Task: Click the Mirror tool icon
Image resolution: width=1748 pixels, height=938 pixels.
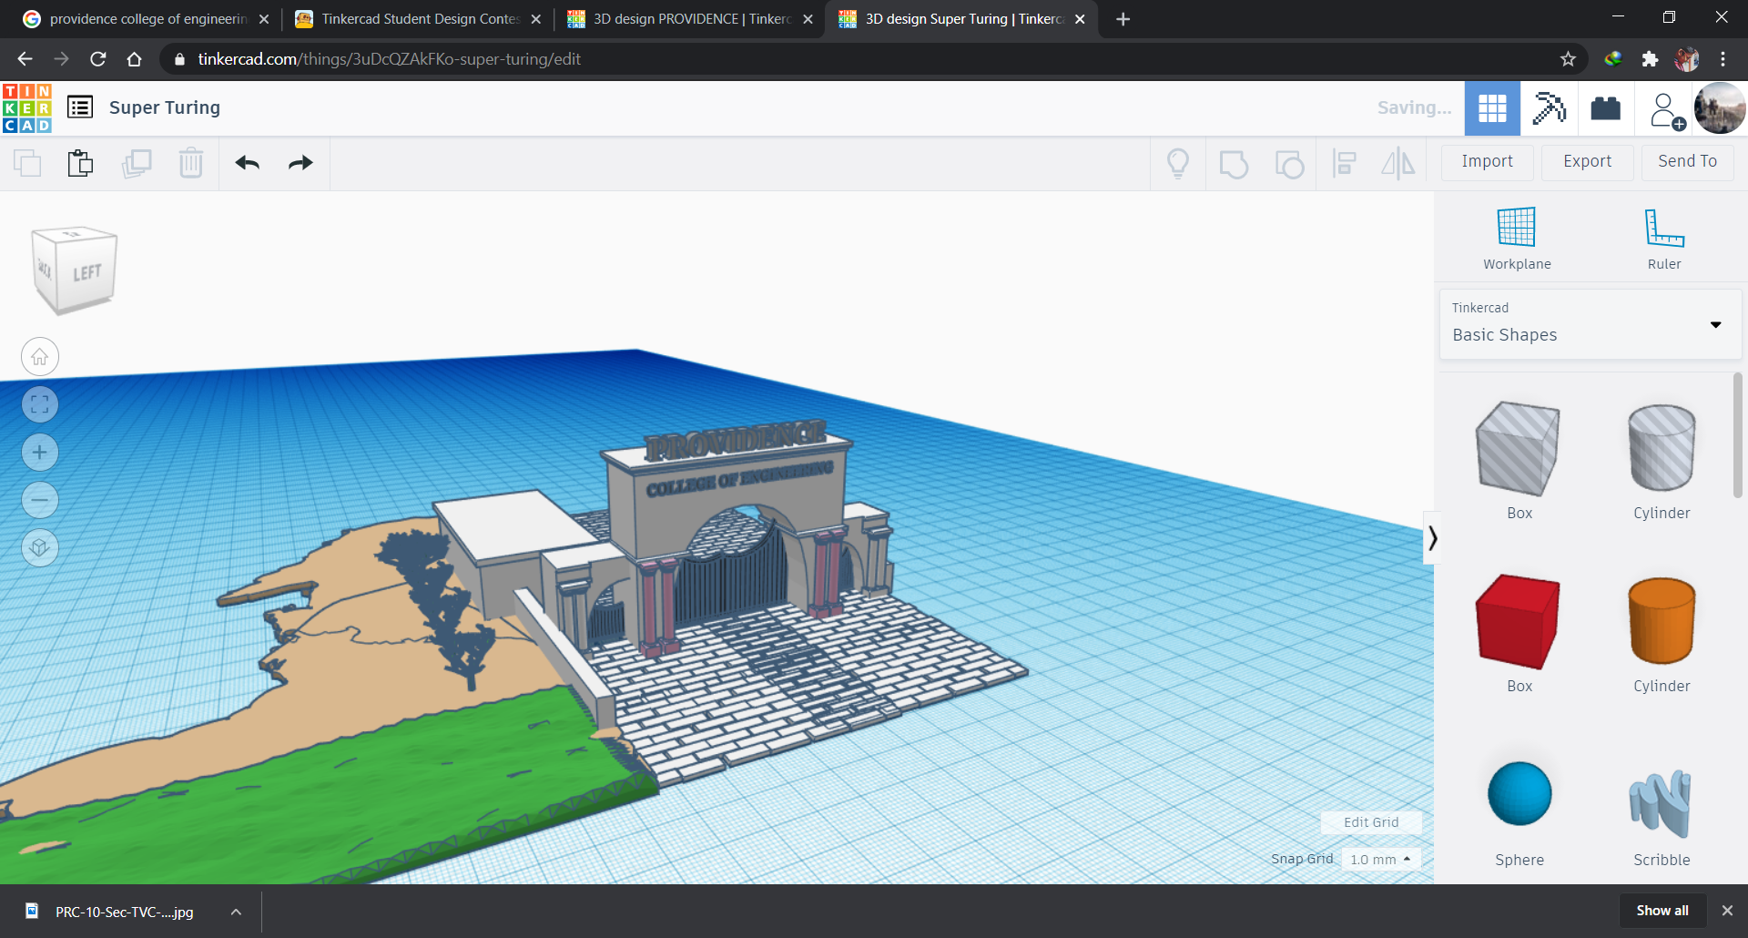Action: (1398, 163)
